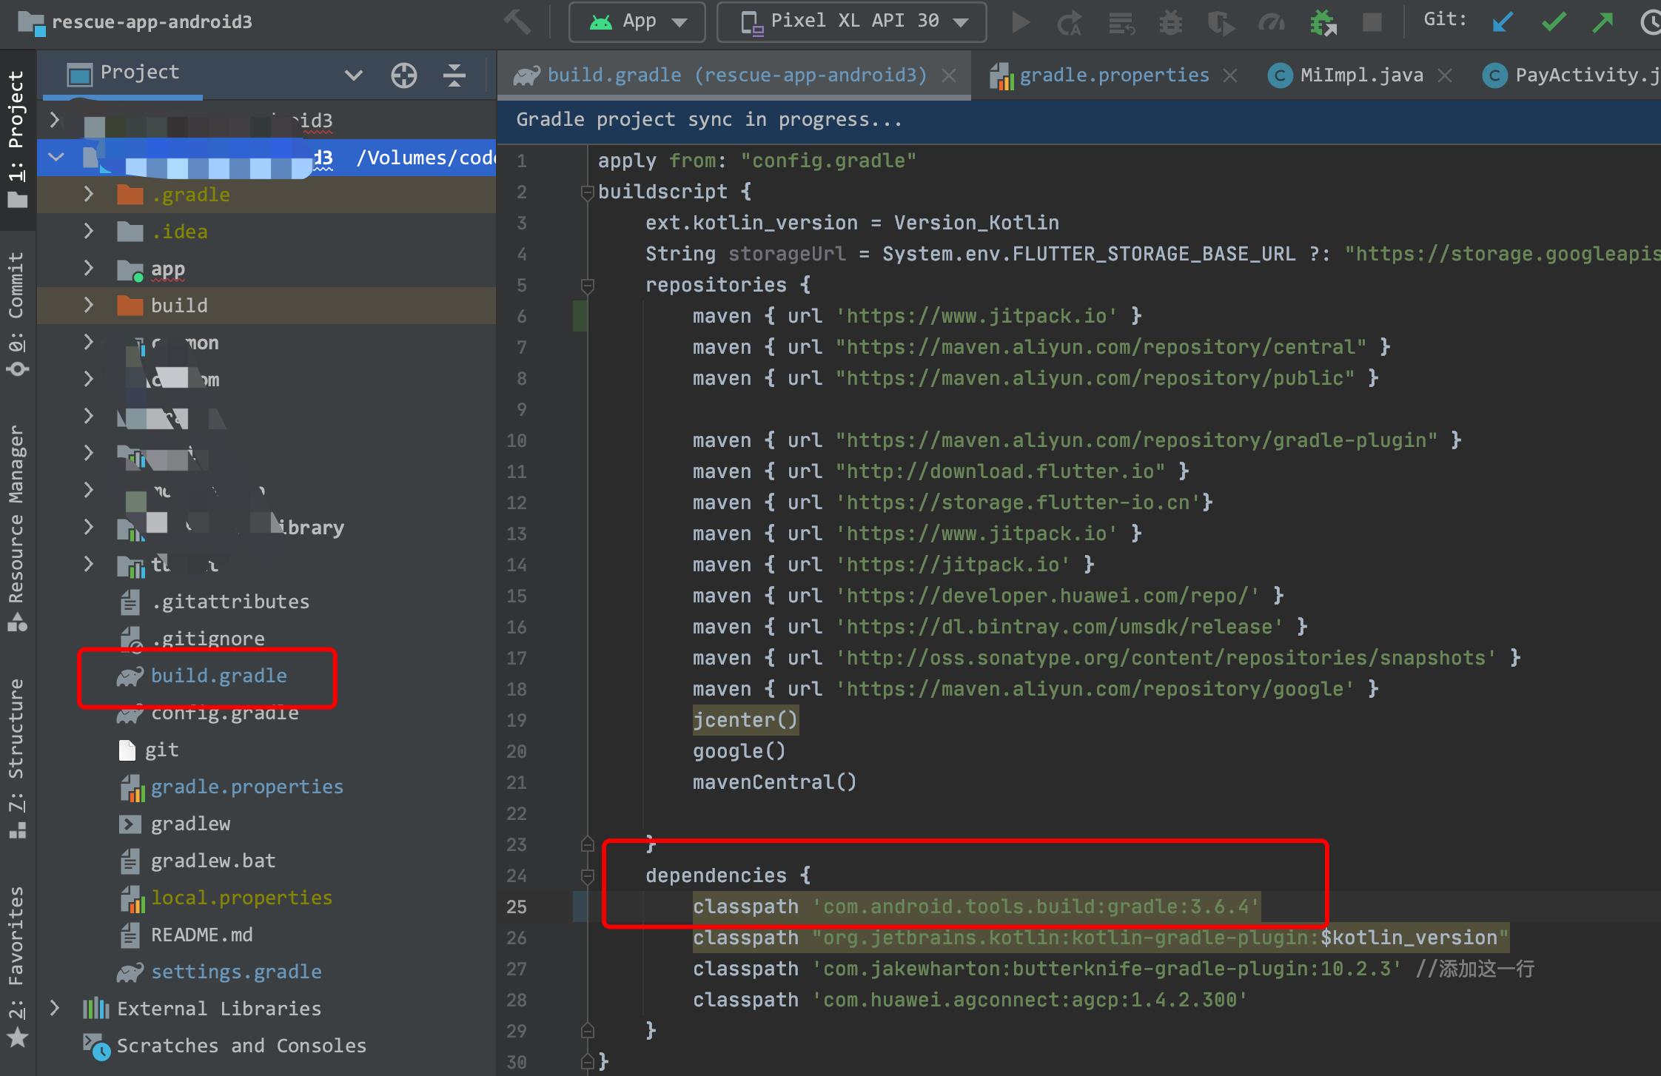The width and height of the screenshot is (1661, 1076).
Task: Click line number 25 in the gutter
Action: pos(517,907)
